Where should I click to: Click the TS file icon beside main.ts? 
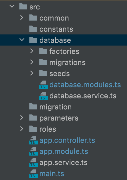[x=34, y=174]
